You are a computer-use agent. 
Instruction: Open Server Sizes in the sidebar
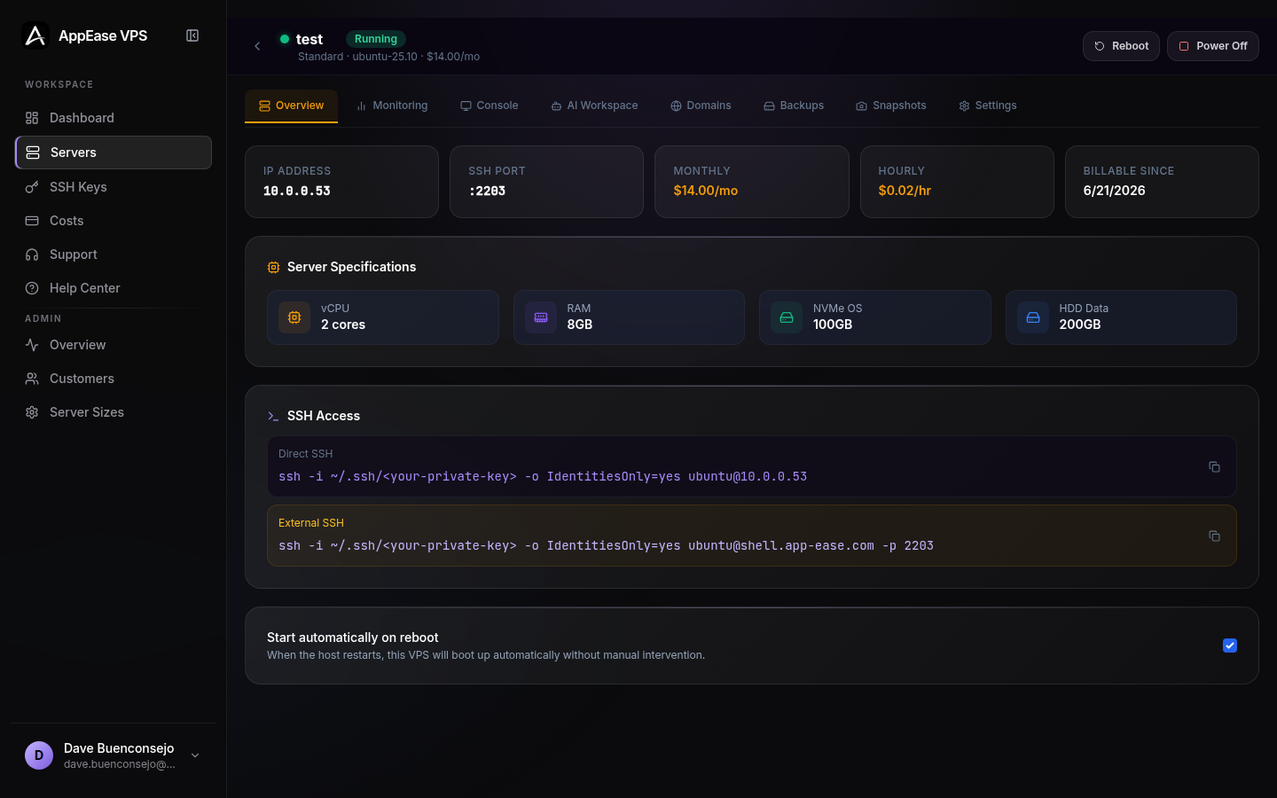(x=114, y=412)
